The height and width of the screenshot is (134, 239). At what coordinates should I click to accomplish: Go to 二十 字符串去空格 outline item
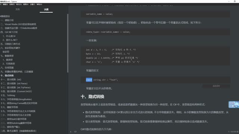(x=16, y=115)
